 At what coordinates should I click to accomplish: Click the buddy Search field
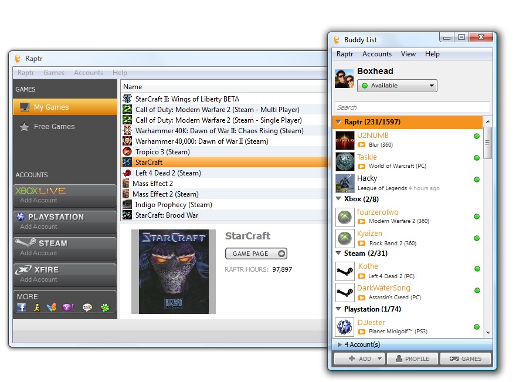click(412, 107)
